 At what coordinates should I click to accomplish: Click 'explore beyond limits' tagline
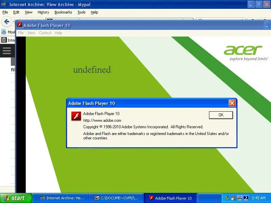click(x=249, y=59)
